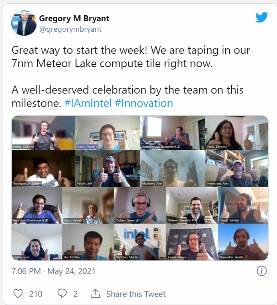Click the Twitter bird logo
This screenshot has height=305, width=277.
tap(261, 17)
